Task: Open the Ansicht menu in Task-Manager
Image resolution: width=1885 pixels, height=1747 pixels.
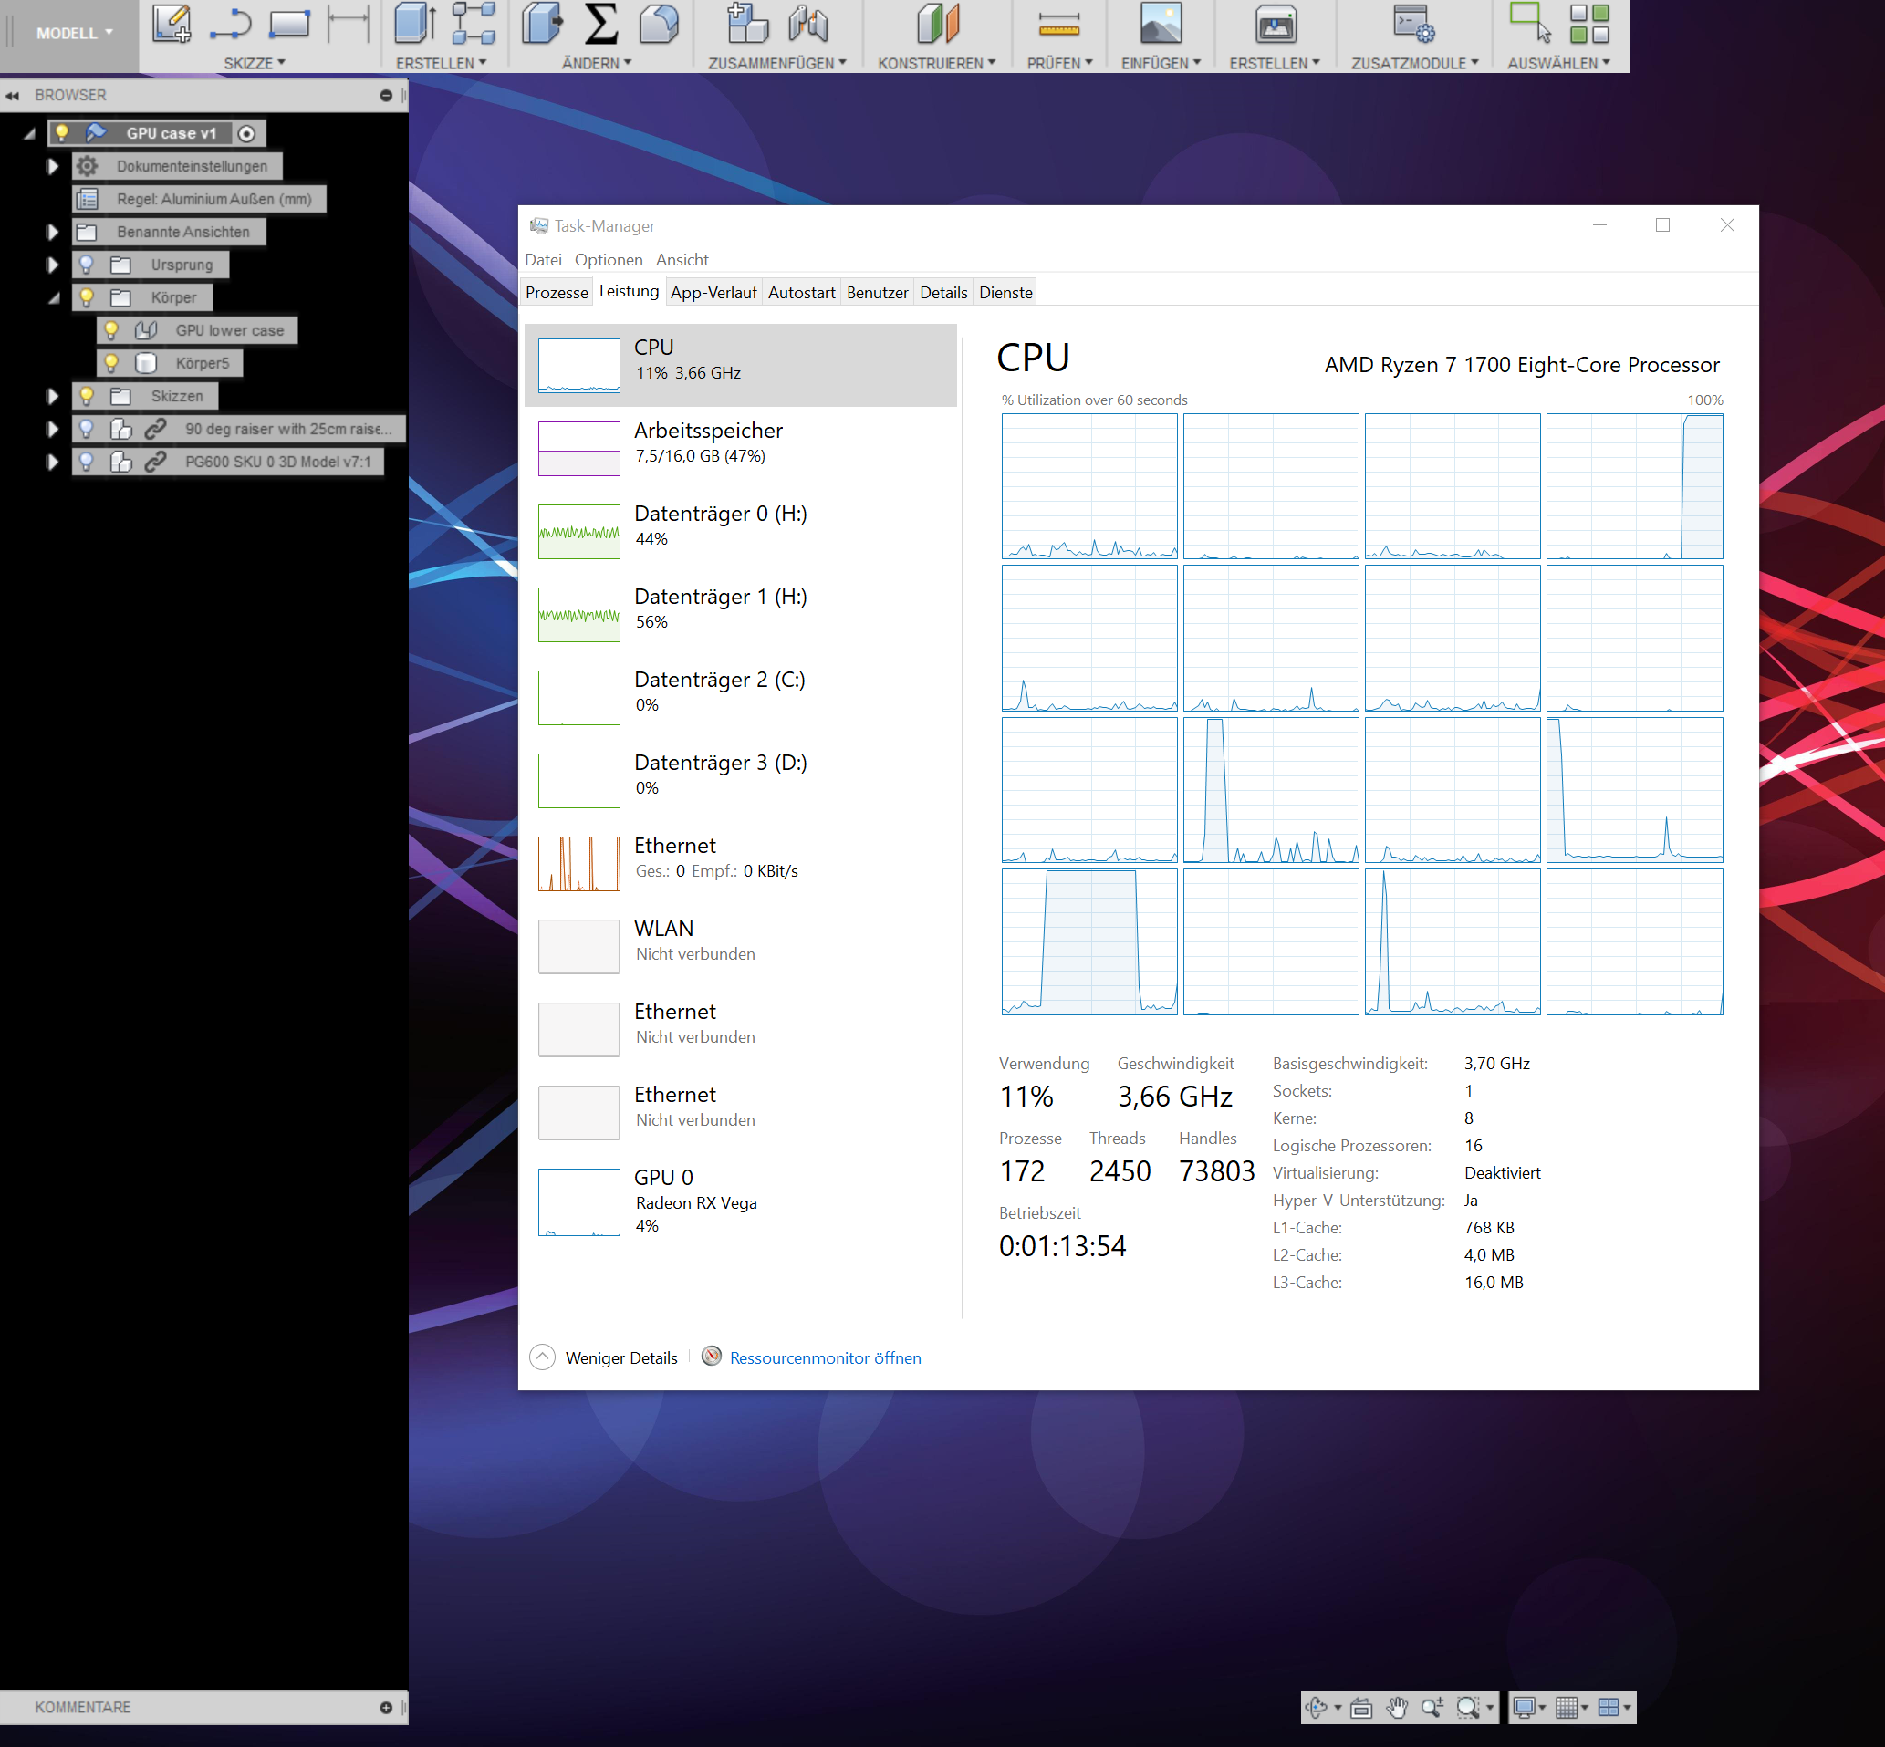Action: point(682,260)
